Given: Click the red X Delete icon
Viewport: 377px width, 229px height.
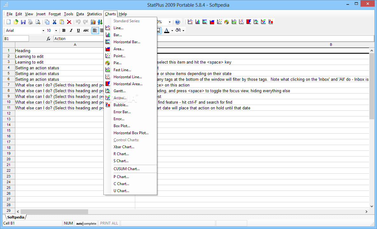Looking at the screenshot, I should coord(69,22).
